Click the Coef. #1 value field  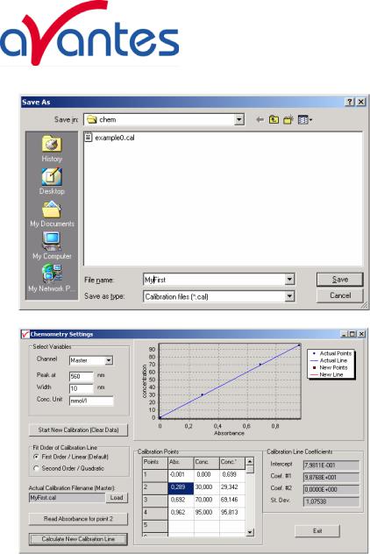point(331,478)
